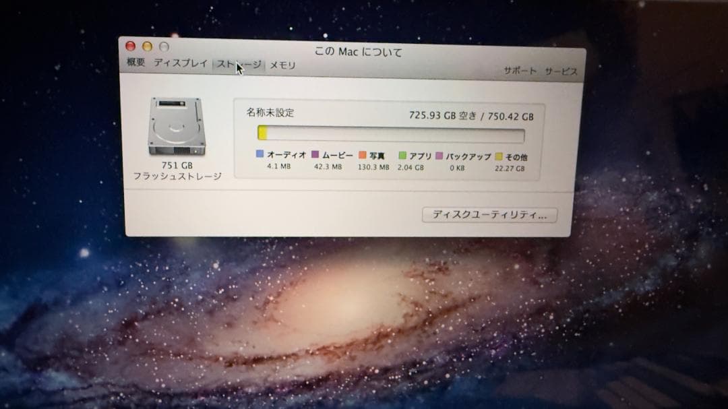The width and height of the screenshot is (728, 409).
Task: Click the サービス link
Action: (x=563, y=69)
